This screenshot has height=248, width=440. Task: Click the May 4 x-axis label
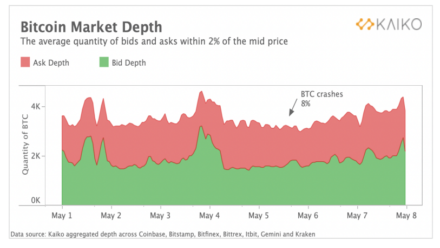click(x=209, y=216)
